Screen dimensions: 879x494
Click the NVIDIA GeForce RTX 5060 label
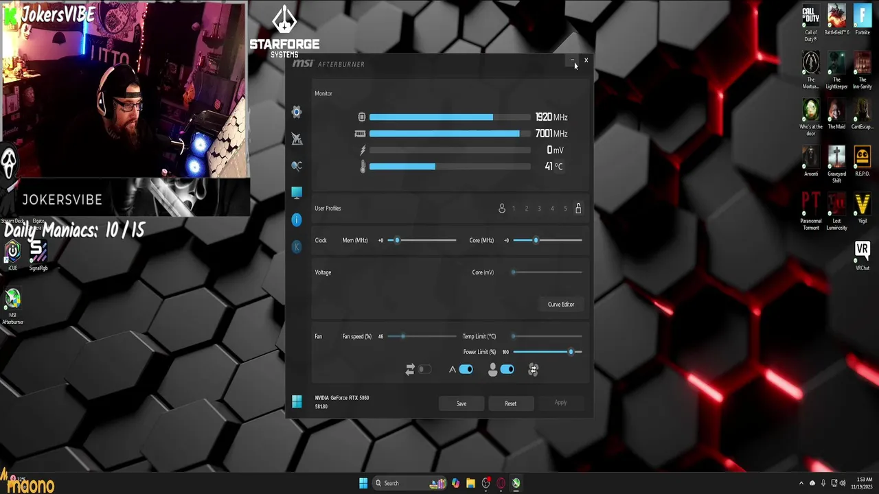(x=342, y=398)
